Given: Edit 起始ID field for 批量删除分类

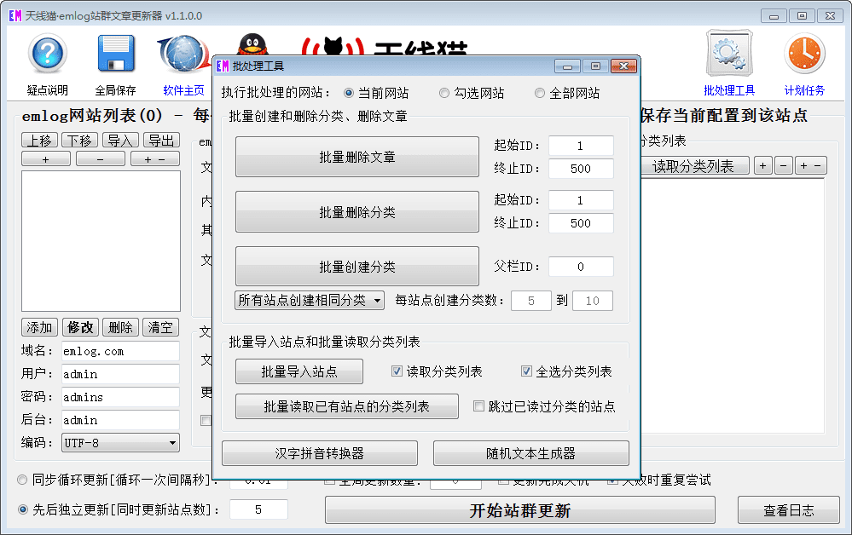Looking at the screenshot, I should (x=581, y=200).
